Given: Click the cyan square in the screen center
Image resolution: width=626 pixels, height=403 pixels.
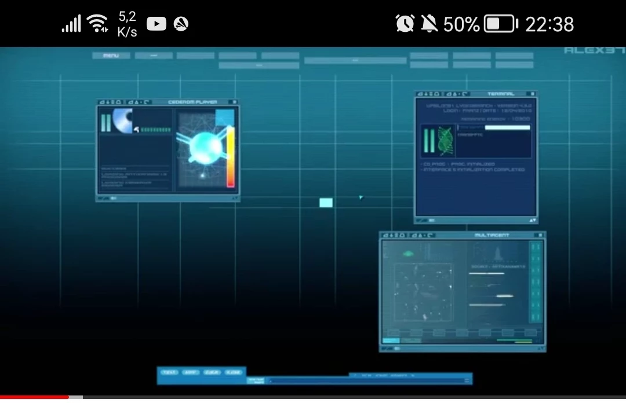Looking at the screenshot, I should [x=326, y=203].
